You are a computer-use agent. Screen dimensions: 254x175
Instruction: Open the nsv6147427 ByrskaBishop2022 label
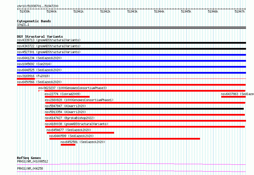coord(70,118)
